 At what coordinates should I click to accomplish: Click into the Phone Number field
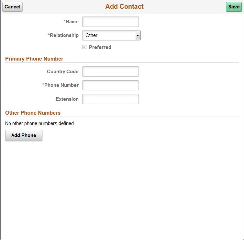[x=110, y=86]
